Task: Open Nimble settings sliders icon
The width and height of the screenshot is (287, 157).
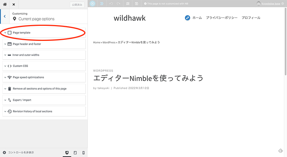Action: (x=128, y=4)
